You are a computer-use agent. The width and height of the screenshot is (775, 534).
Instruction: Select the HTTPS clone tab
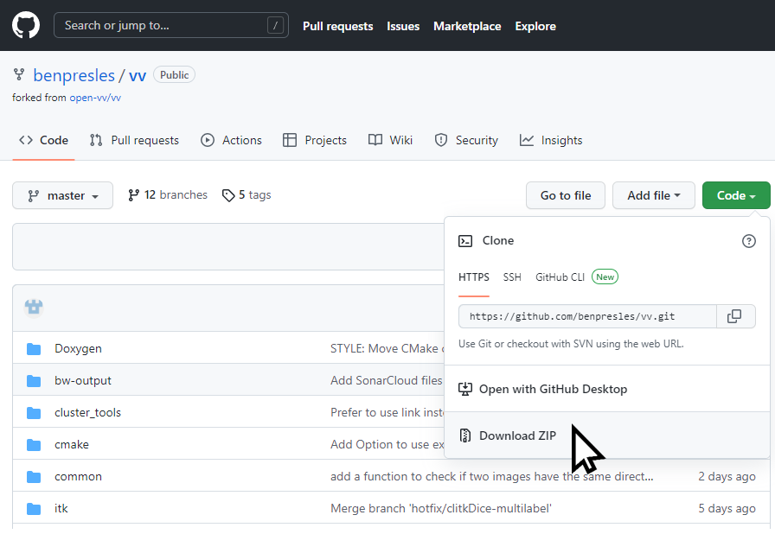click(473, 277)
